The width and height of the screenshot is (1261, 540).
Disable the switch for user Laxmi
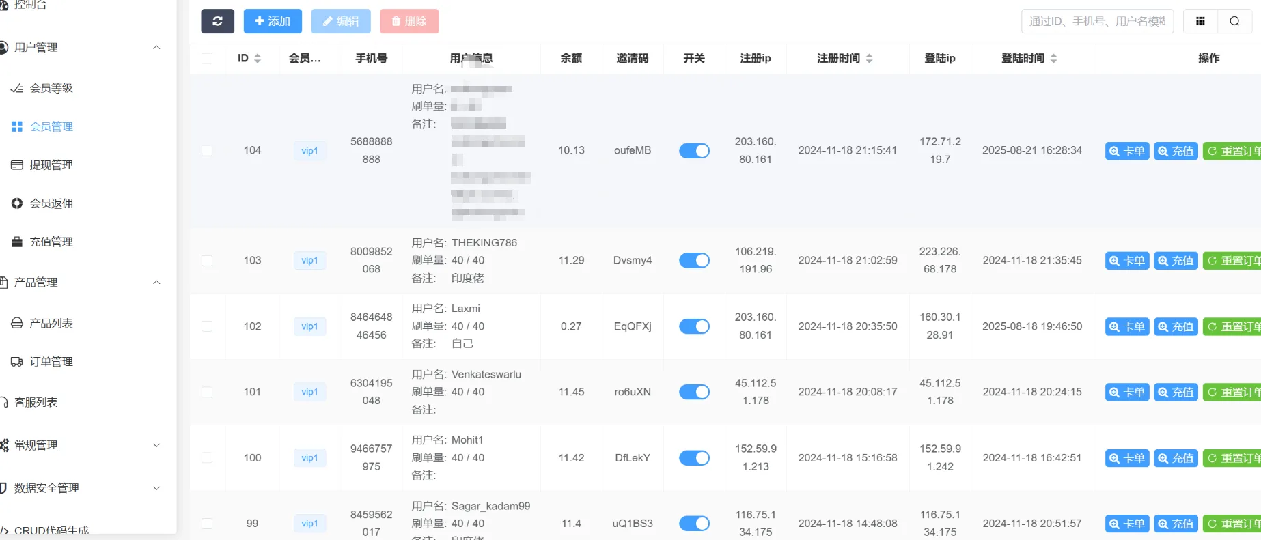point(694,326)
